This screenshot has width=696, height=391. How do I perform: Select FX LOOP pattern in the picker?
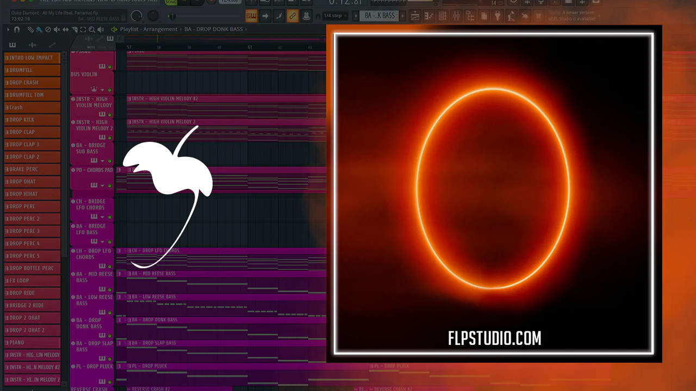pyautogui.click(x=32, y=281)
